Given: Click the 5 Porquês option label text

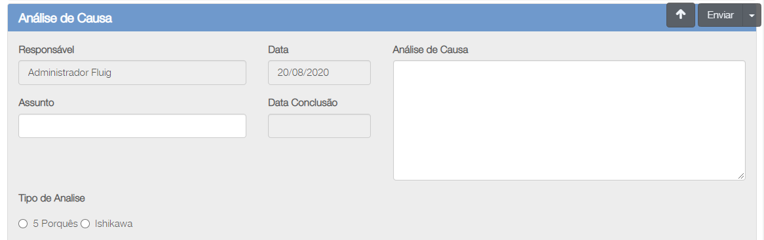Looking at the screenshot, I should pyautogui.click(x=55, y=224).
